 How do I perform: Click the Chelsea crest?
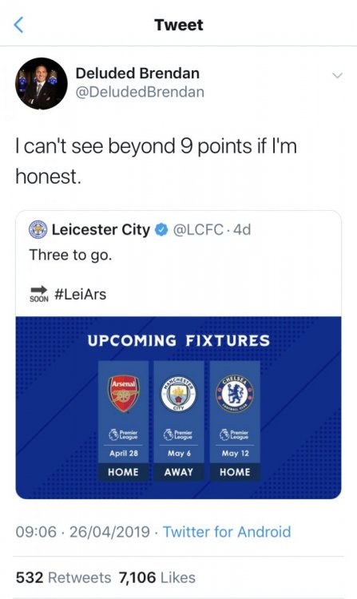pos(235,394)
